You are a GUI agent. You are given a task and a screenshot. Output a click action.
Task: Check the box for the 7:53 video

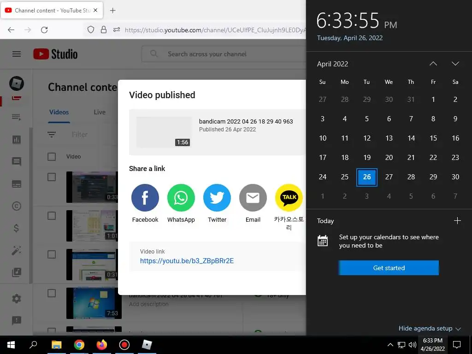pos(52,293)
